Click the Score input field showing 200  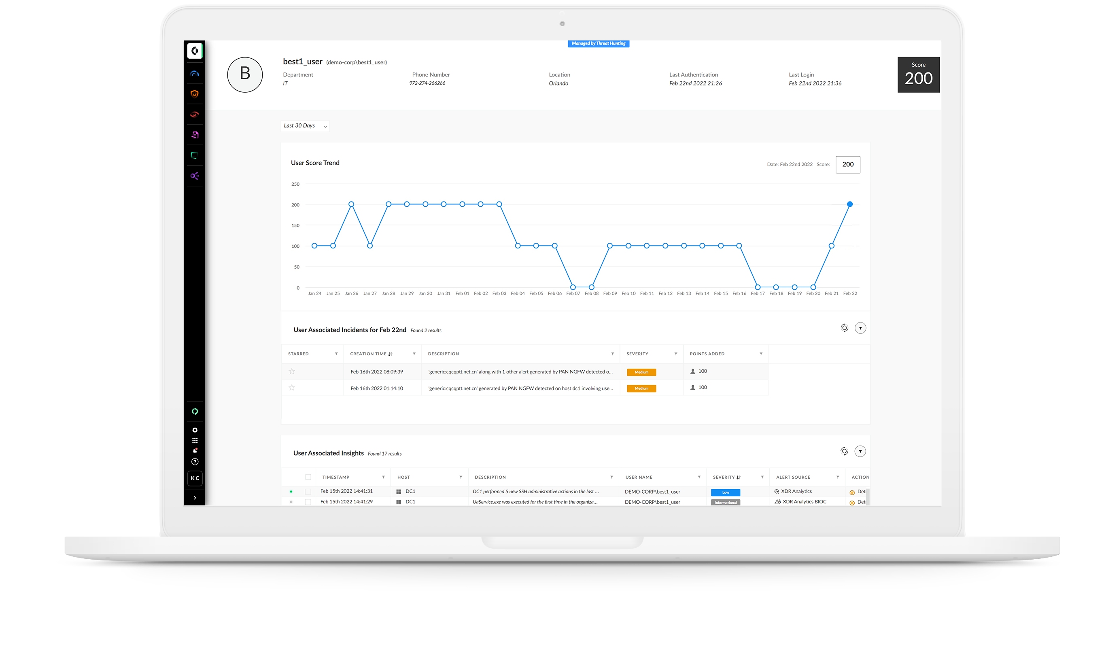(848, 164)
